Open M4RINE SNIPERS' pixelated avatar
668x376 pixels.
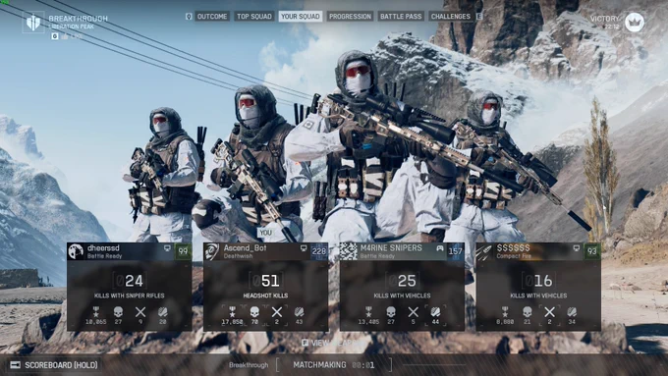click(349, 251)
